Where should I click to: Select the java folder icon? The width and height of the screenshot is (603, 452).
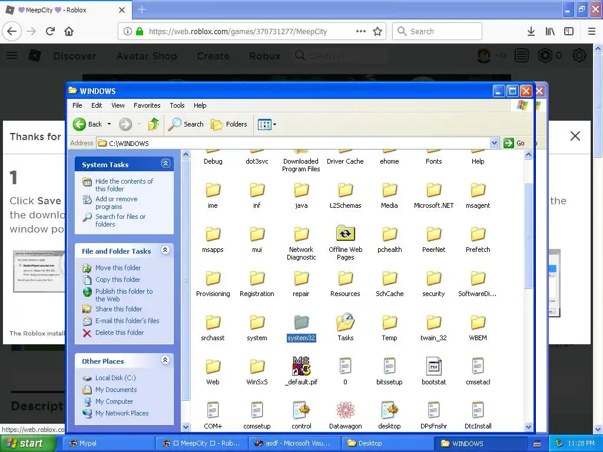[301, 190]
